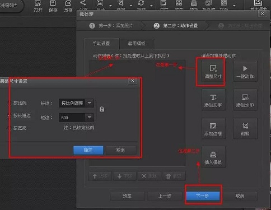Close the 批处理 batch dialog

tap(262, 14)
